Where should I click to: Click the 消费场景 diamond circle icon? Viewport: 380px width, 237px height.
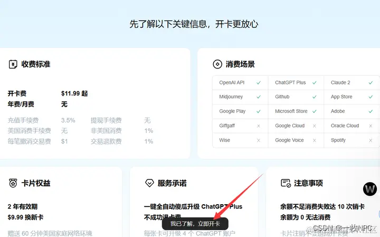coord(217,64)
